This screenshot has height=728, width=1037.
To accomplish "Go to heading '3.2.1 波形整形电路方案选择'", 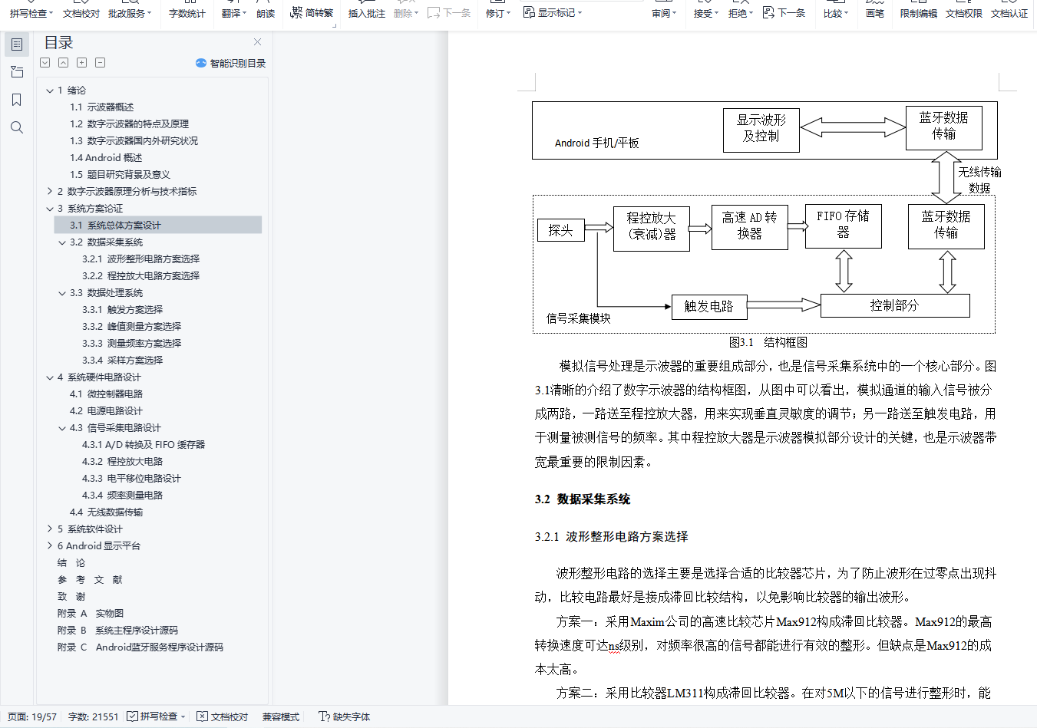I will click(x=141, y=259).
